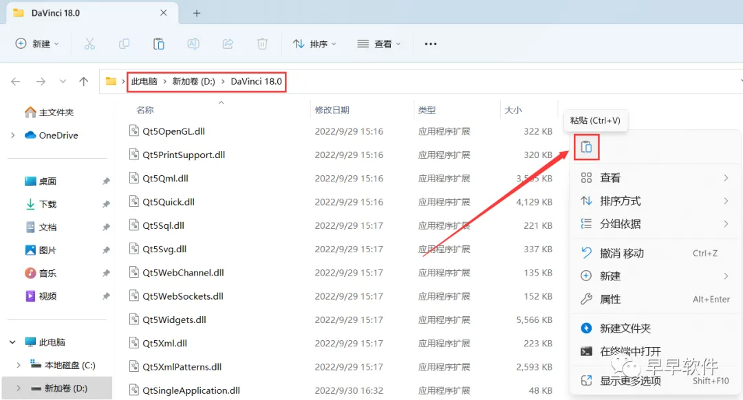Select file Qt5WebChannel.dll
This screenshot has height=400, width=743.
[x=184, y=273]
